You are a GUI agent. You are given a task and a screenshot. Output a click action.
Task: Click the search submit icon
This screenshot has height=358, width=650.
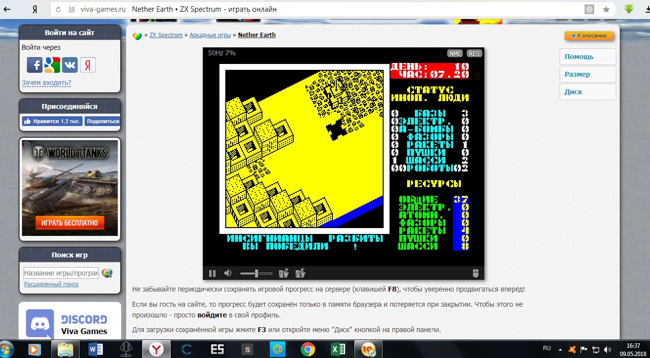(x=107, y=273)
